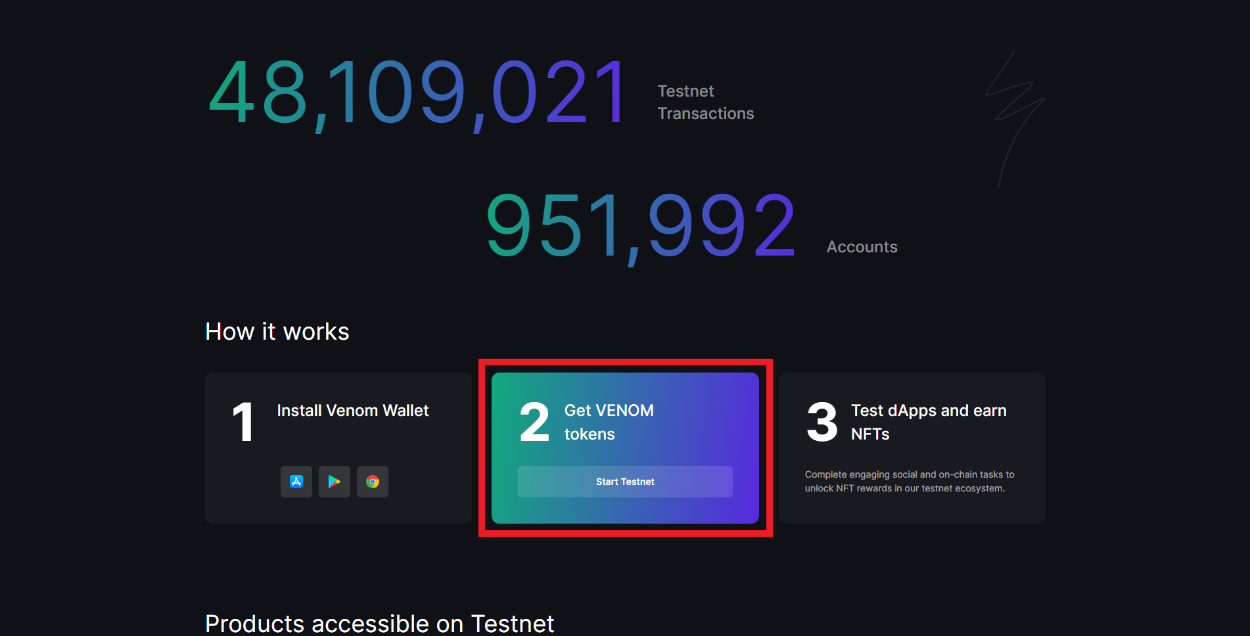This screenshot has height=636, width=1250.
Task: Click the Testnet Transactions label
Action: [705, 102]
